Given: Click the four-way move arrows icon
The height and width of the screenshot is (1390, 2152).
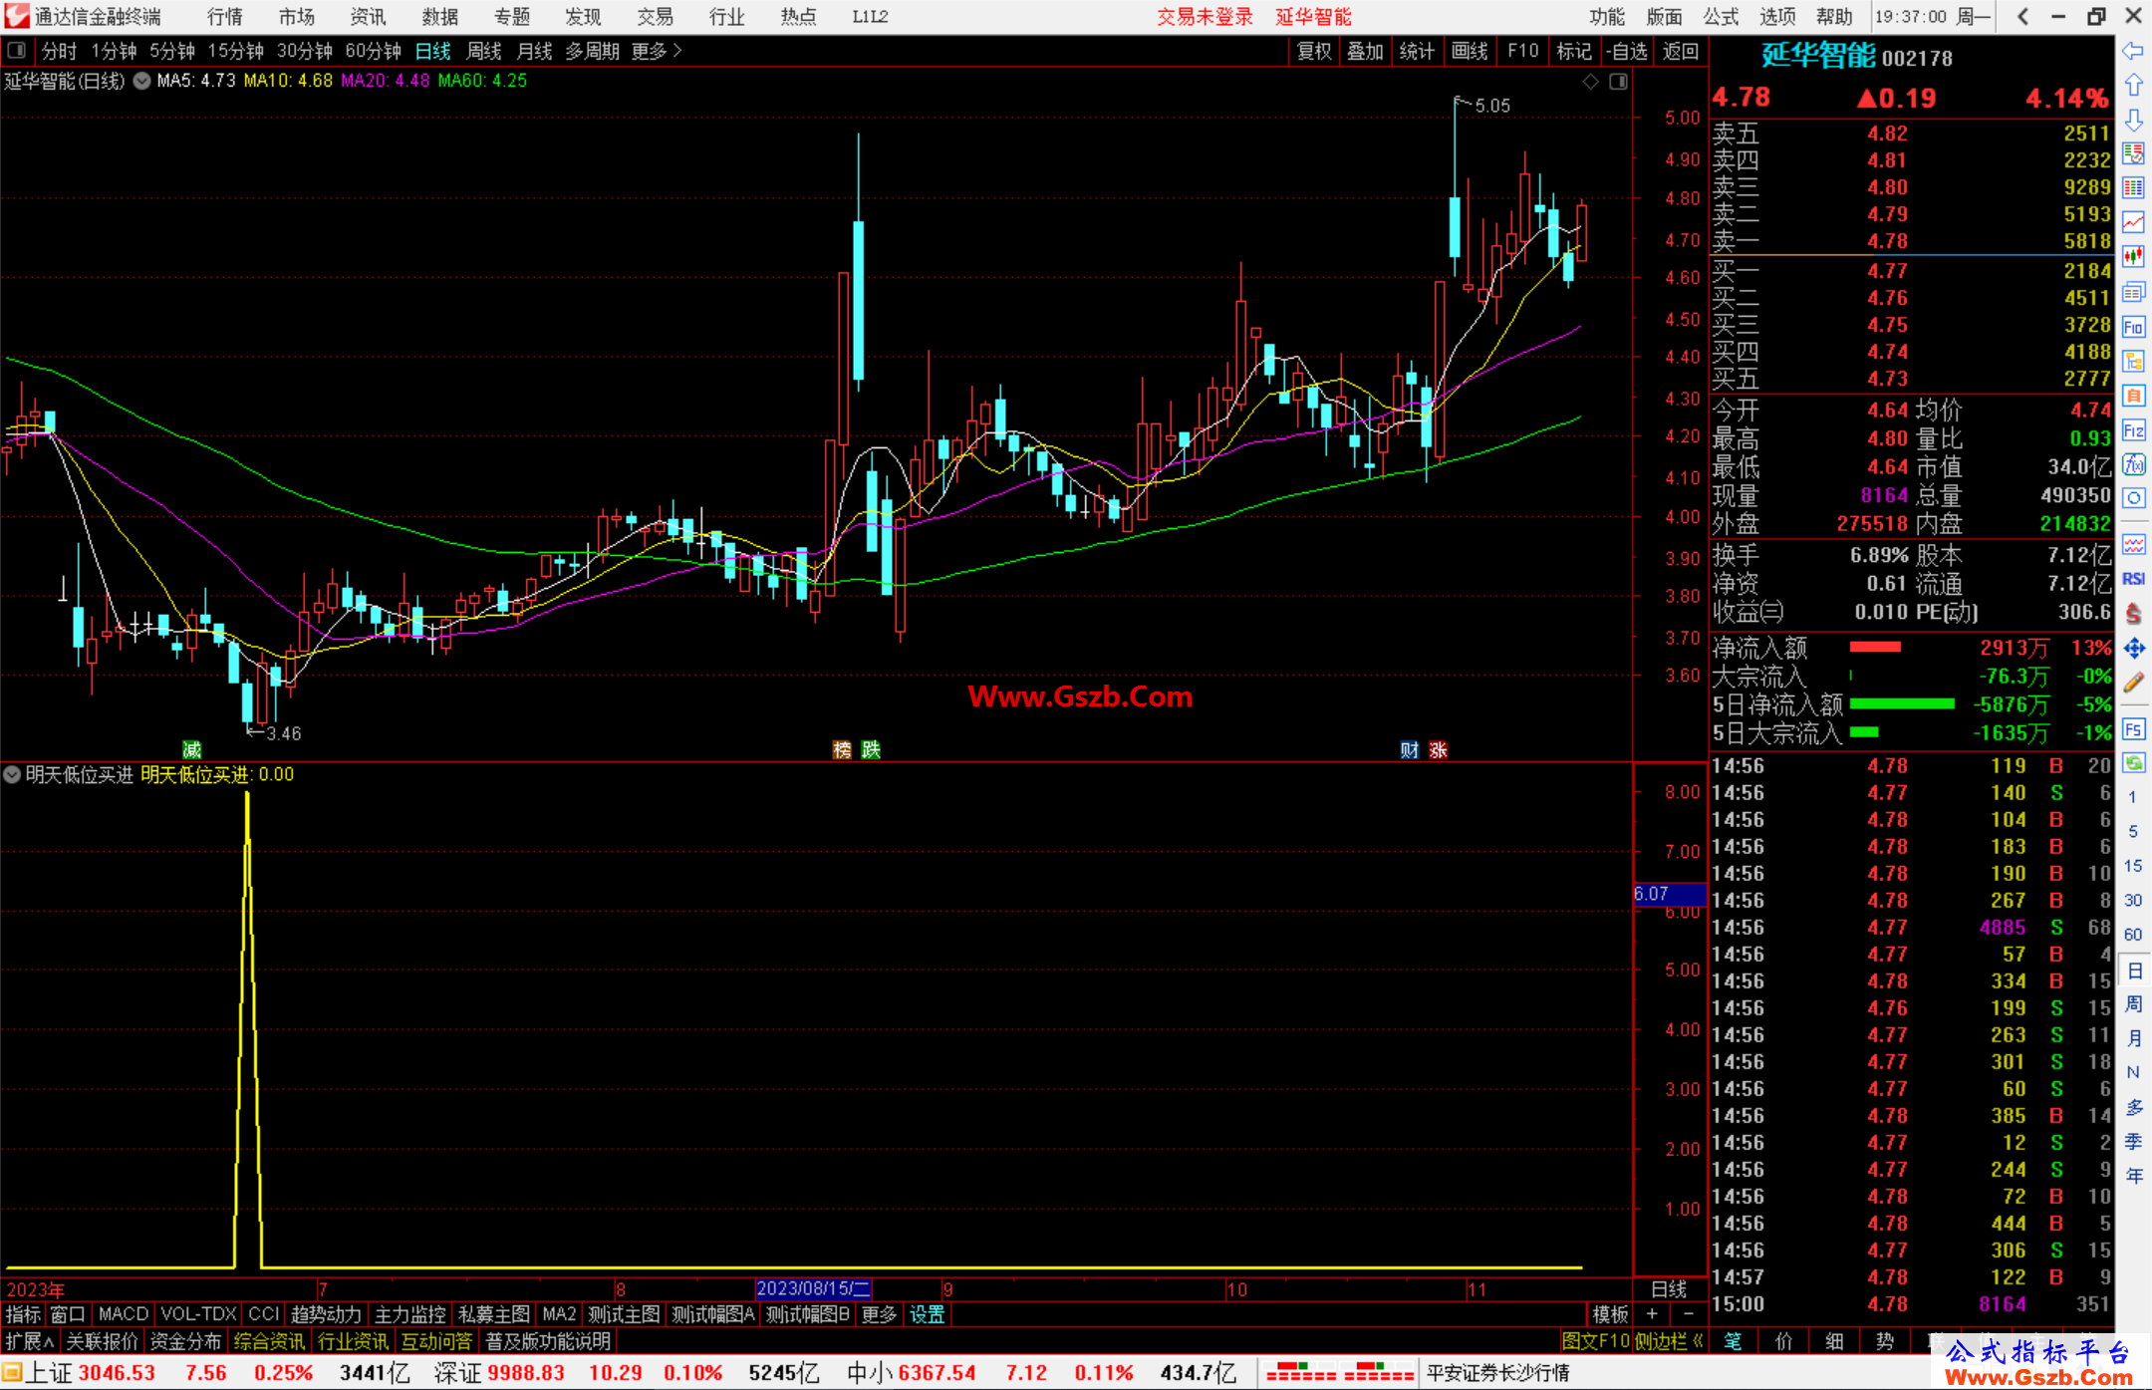Looking at the screenshot, I should tap(2133, 649).
